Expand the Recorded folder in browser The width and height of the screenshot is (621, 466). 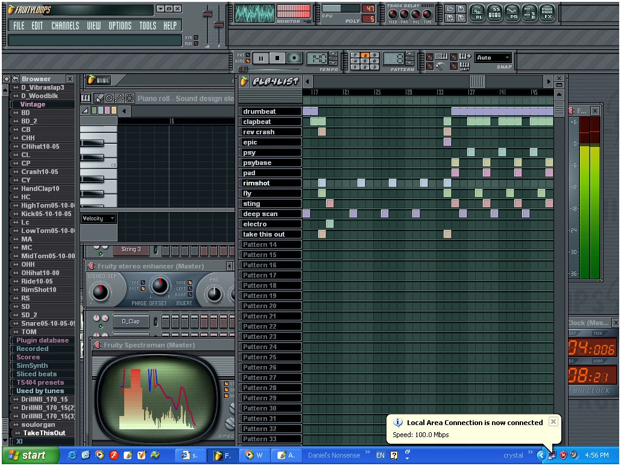(32, 349)
